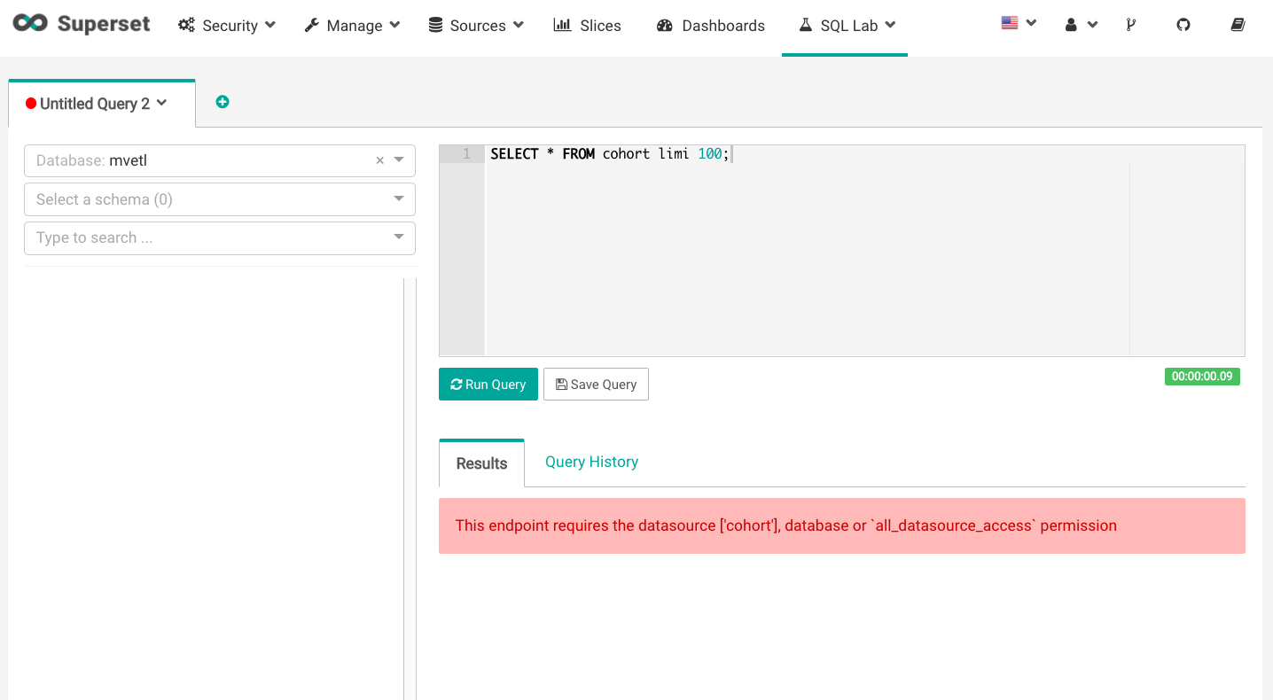Click the version branch icon
Viewport: 1273px width, 700px height.
coord(1131,25)
